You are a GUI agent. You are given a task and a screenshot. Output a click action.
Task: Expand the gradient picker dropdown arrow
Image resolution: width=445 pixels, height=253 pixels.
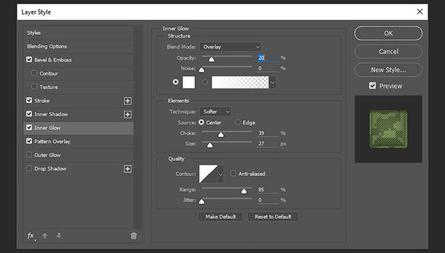click(272, 83)
